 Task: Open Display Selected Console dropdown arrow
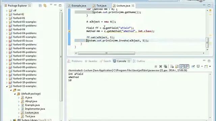pyautogui.click(x=202, y=67)
